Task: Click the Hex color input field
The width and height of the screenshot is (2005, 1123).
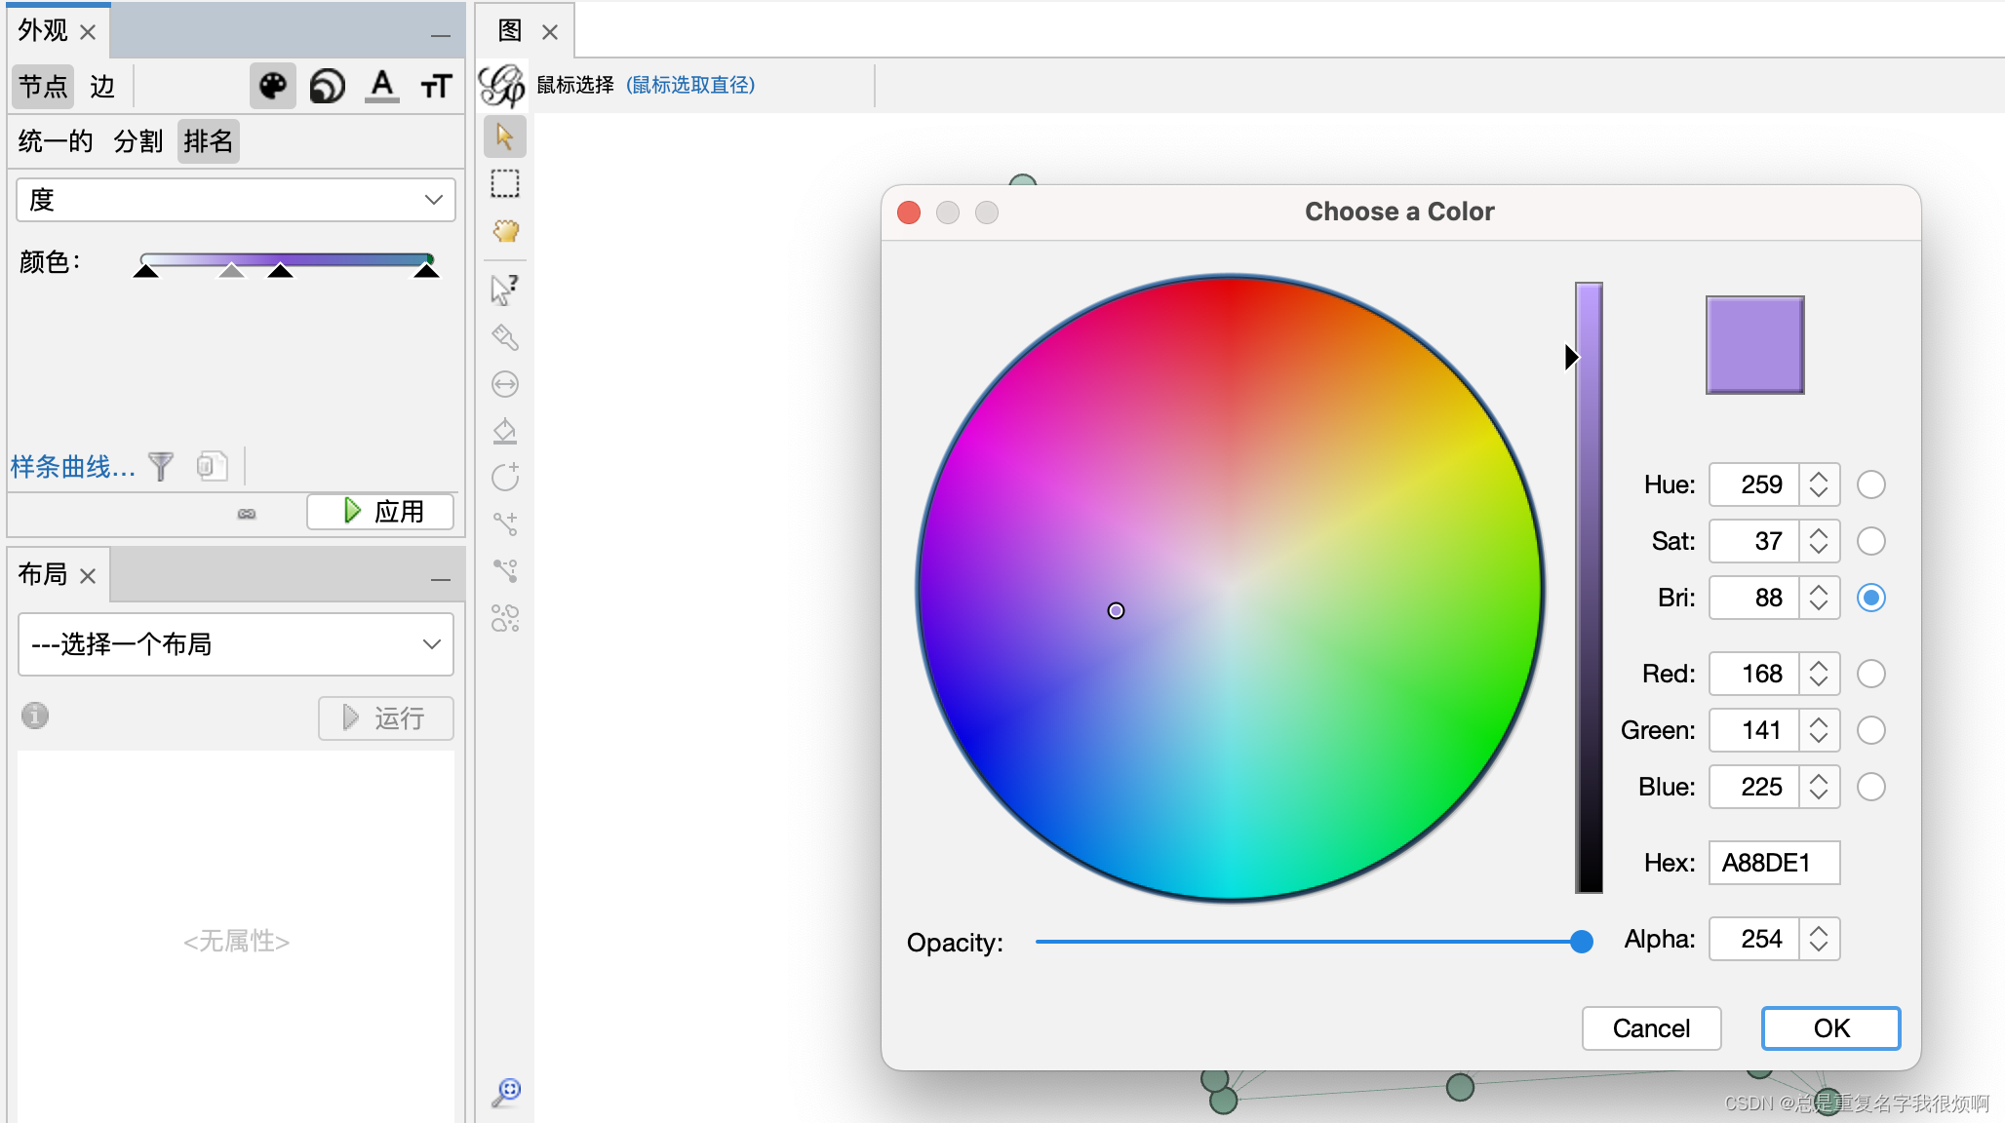Action: click(x=1773, y=863)
